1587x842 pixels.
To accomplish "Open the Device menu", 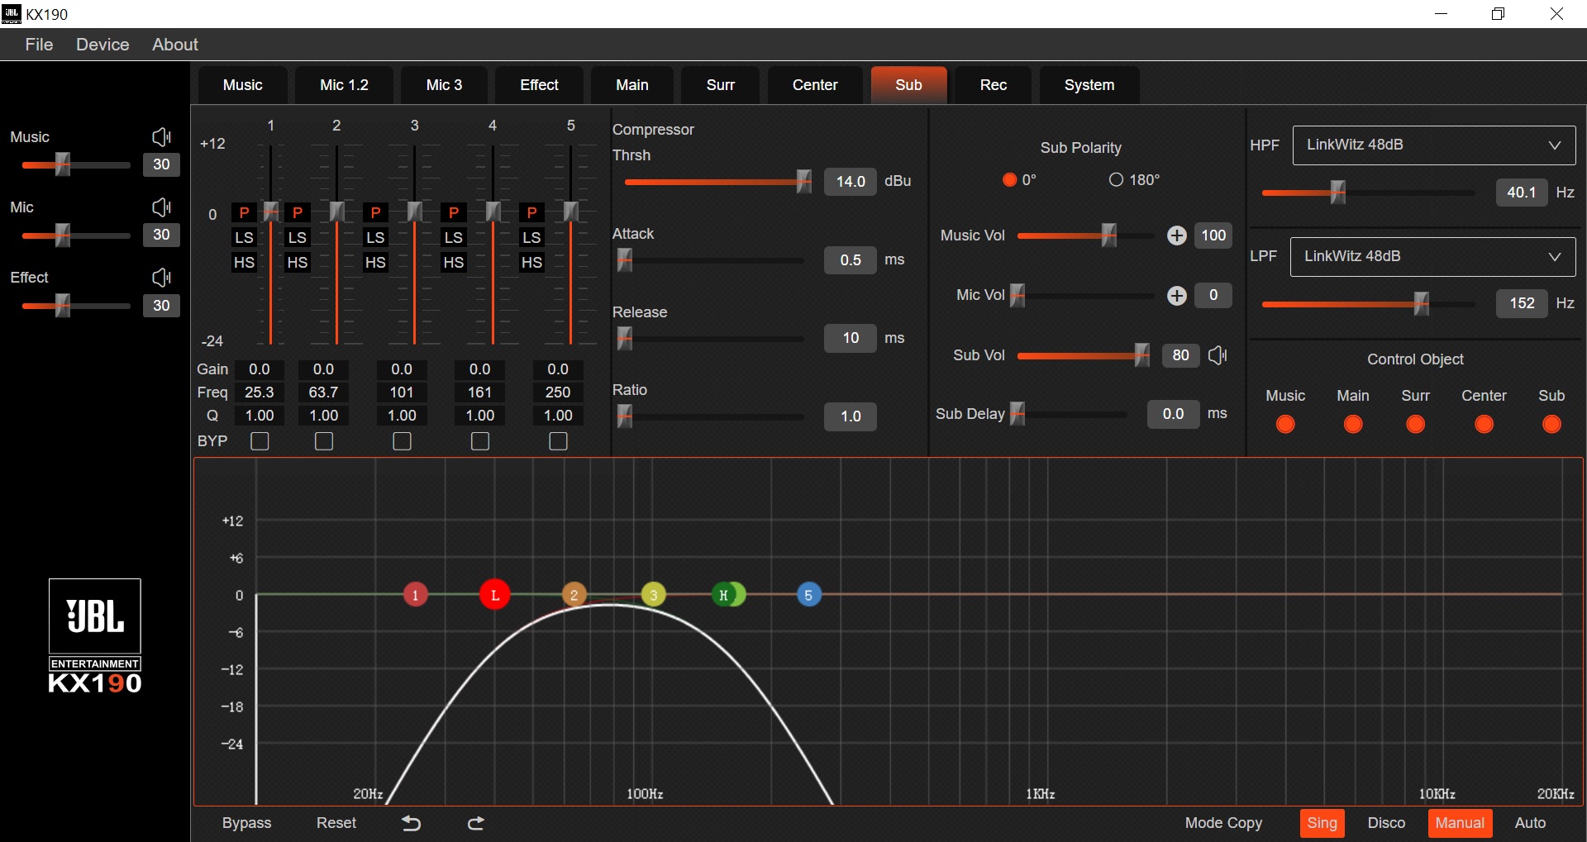I will pos(102,45).
